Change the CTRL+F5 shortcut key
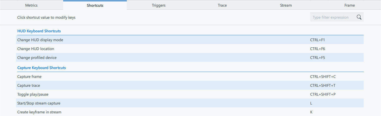The height and width of the screenshot is (116, 381). (x=318, y=57)
